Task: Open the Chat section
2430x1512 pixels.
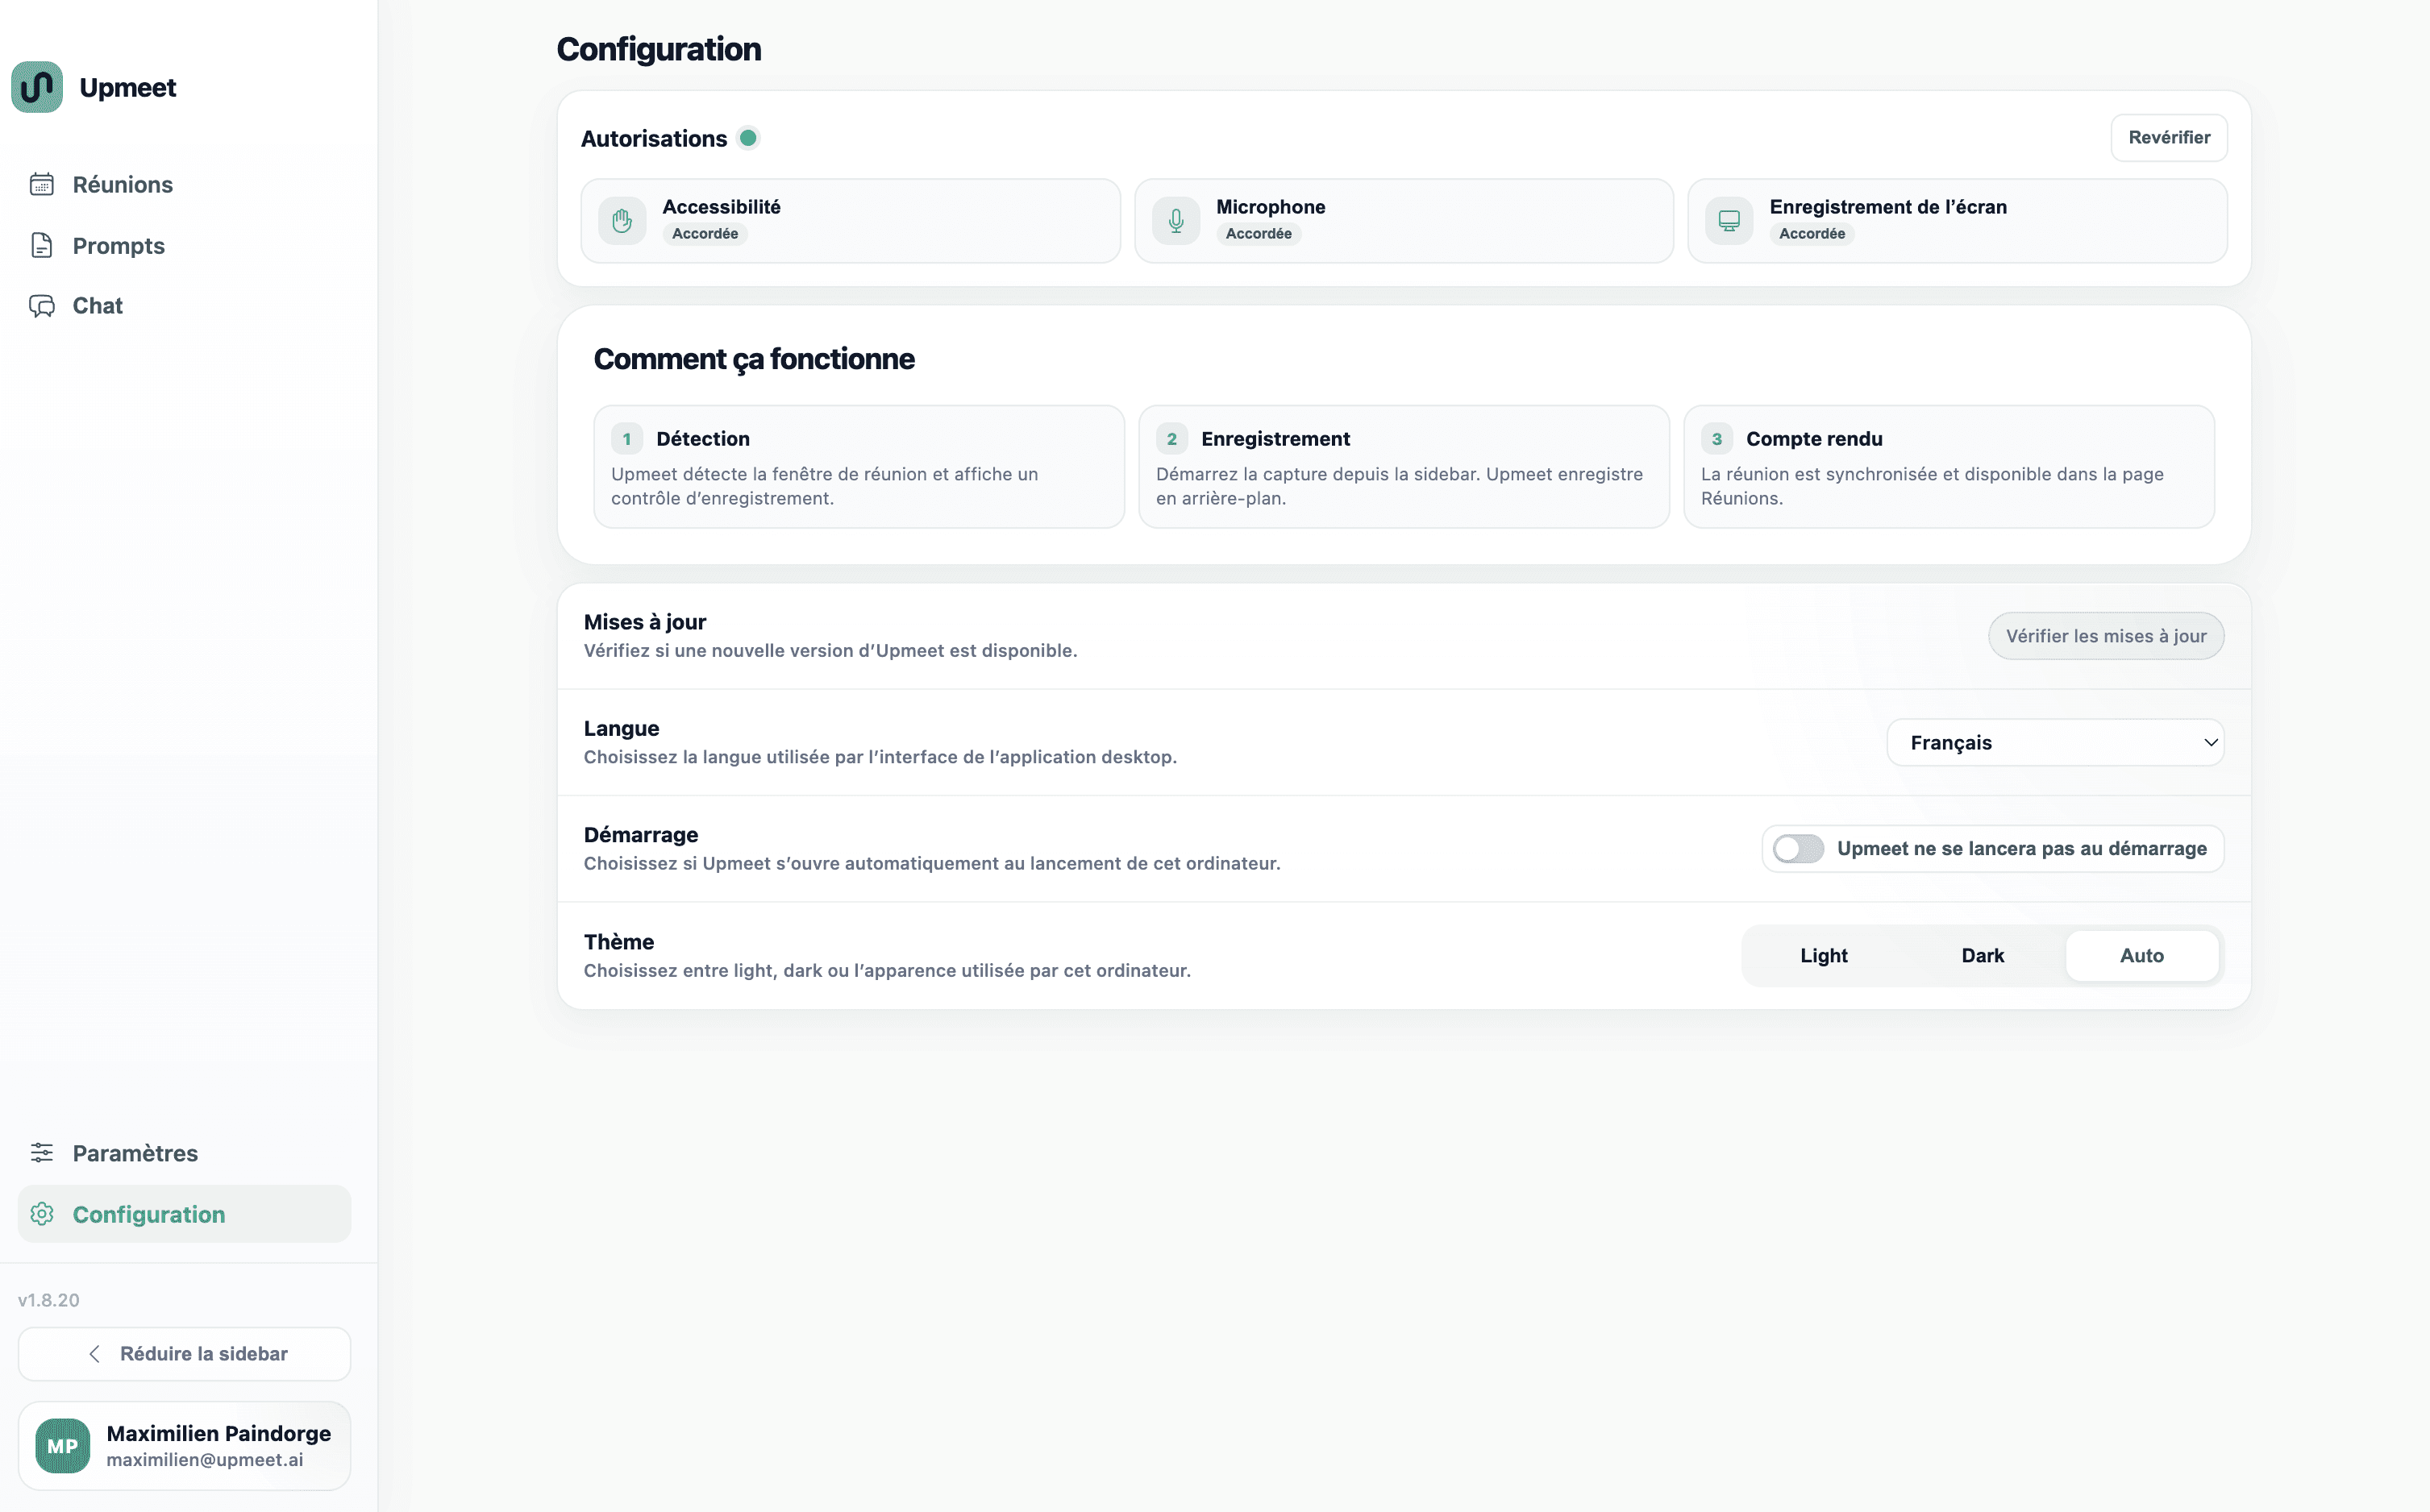Action: pyautogui.click(x=184, y=305)
